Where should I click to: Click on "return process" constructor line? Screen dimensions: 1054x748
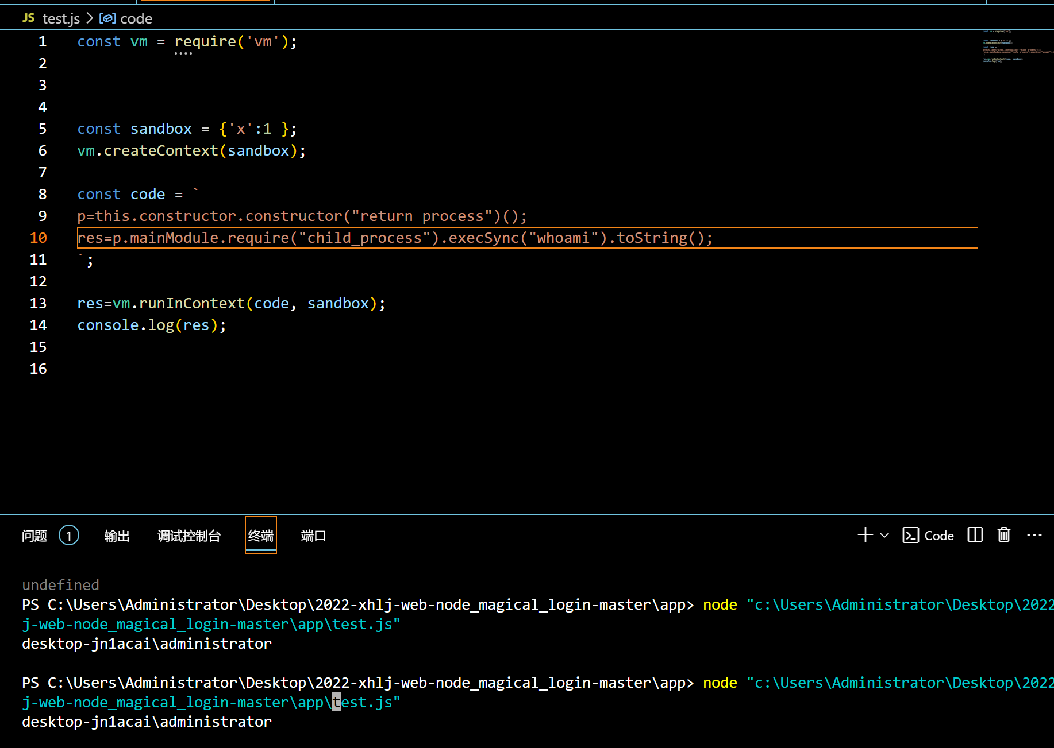click(x=302, y=216)
